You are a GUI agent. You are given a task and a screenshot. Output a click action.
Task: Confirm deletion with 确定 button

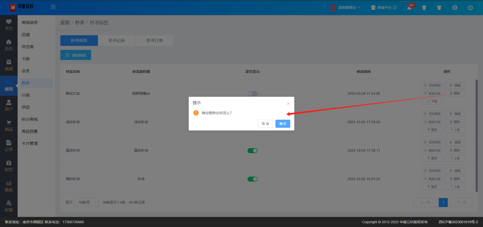pyautogui.click(x=283, y=124)
